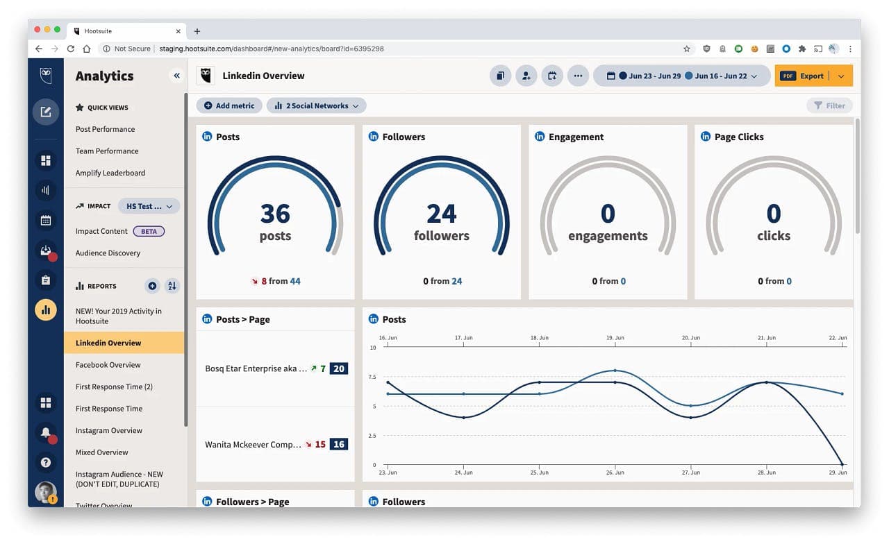The width and height of the screenshot is (889, 544).
Task: Click the highlighted Analytics bar-chart icon
Action: coord(45,309)
